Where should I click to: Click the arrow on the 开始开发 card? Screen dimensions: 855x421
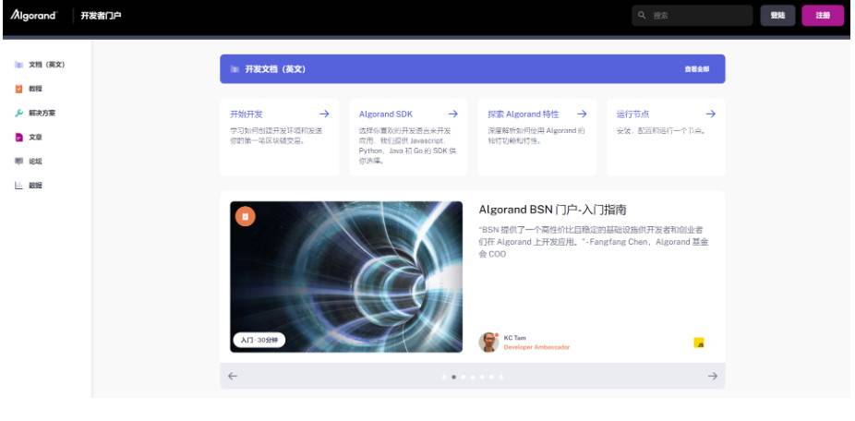click(x=324, y=114)
